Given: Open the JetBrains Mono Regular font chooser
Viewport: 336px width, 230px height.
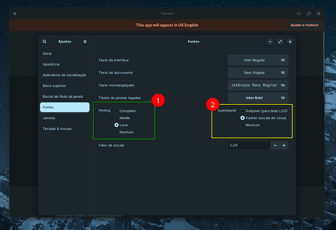Looking at the screenshot, I should point(258,85).
